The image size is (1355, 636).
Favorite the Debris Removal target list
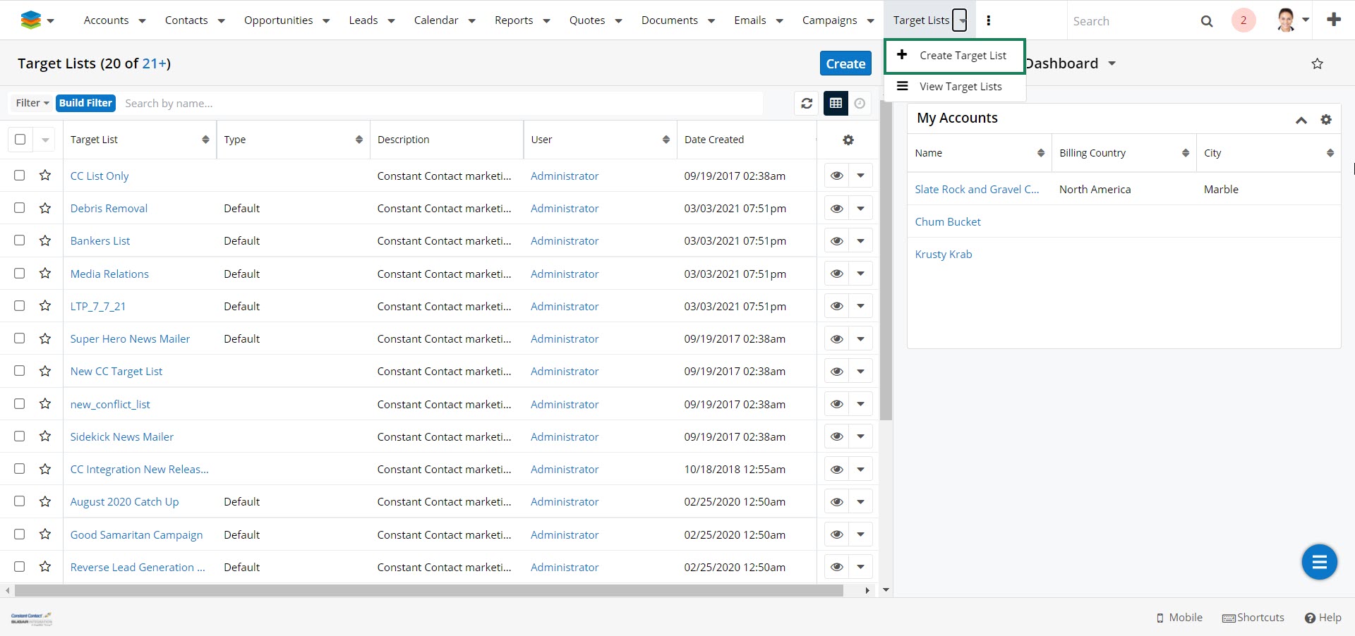(45, 208)
